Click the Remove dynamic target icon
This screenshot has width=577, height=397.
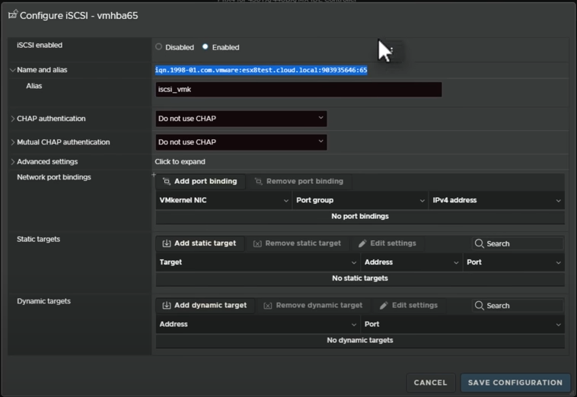pos(268,306)
